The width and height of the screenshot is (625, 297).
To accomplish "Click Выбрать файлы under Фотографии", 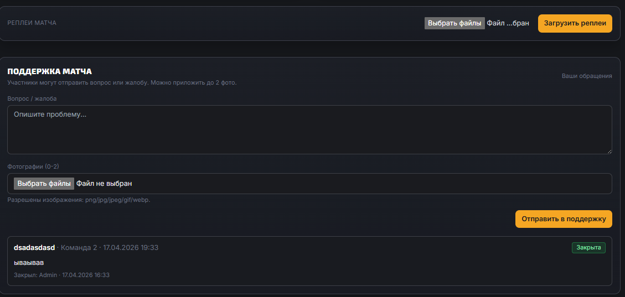I will pos(44,184).
